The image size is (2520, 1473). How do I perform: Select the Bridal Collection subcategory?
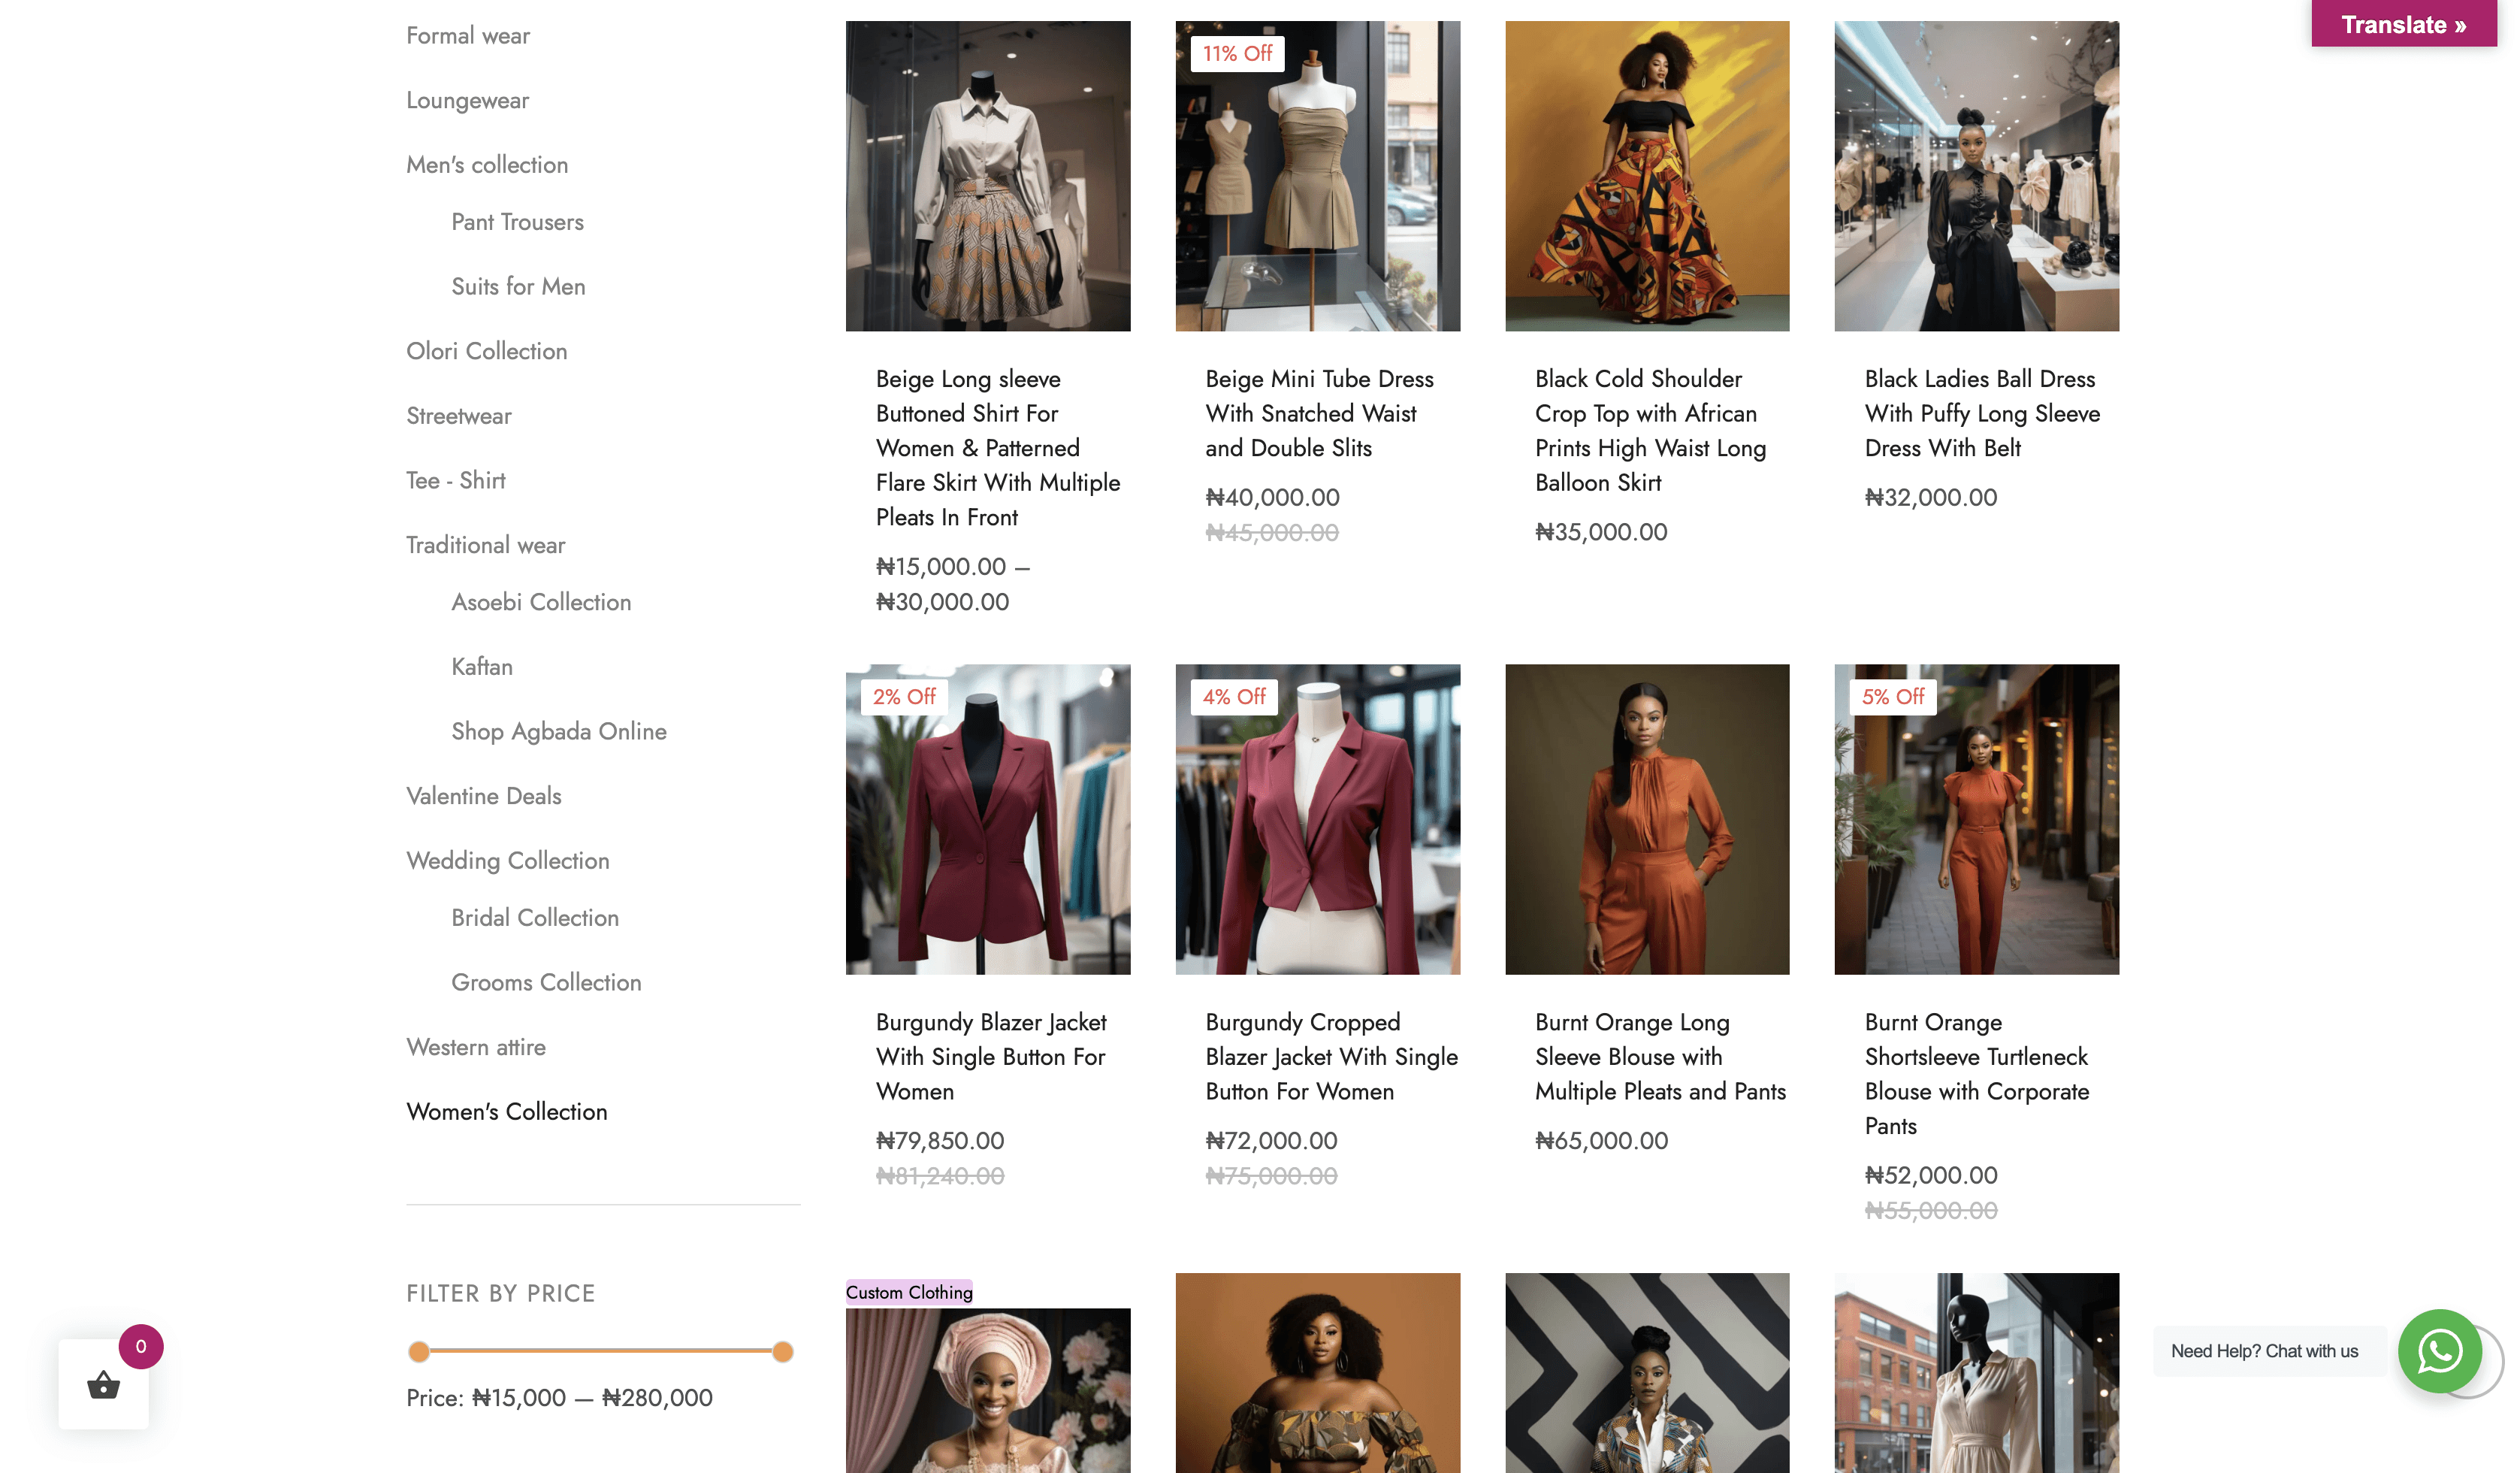(535, 918)
